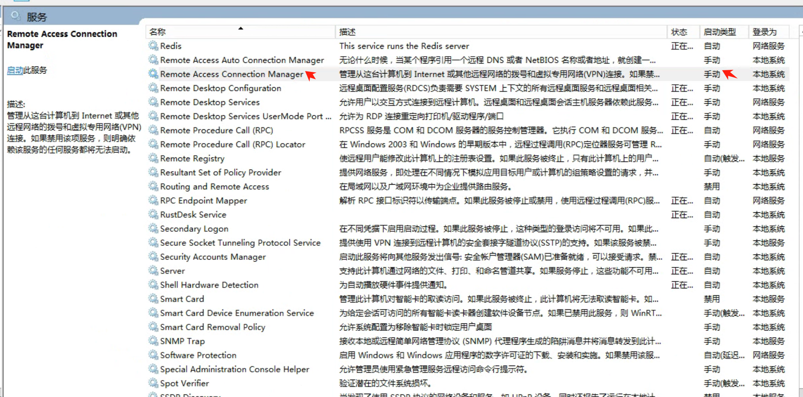Select Smart Card Removal Policy name
Viewport: 803px width, 397px height.
coord(213,327)
